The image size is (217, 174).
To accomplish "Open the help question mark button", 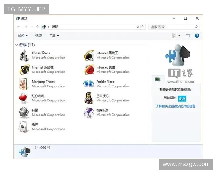I will click(x=197, y=36).
